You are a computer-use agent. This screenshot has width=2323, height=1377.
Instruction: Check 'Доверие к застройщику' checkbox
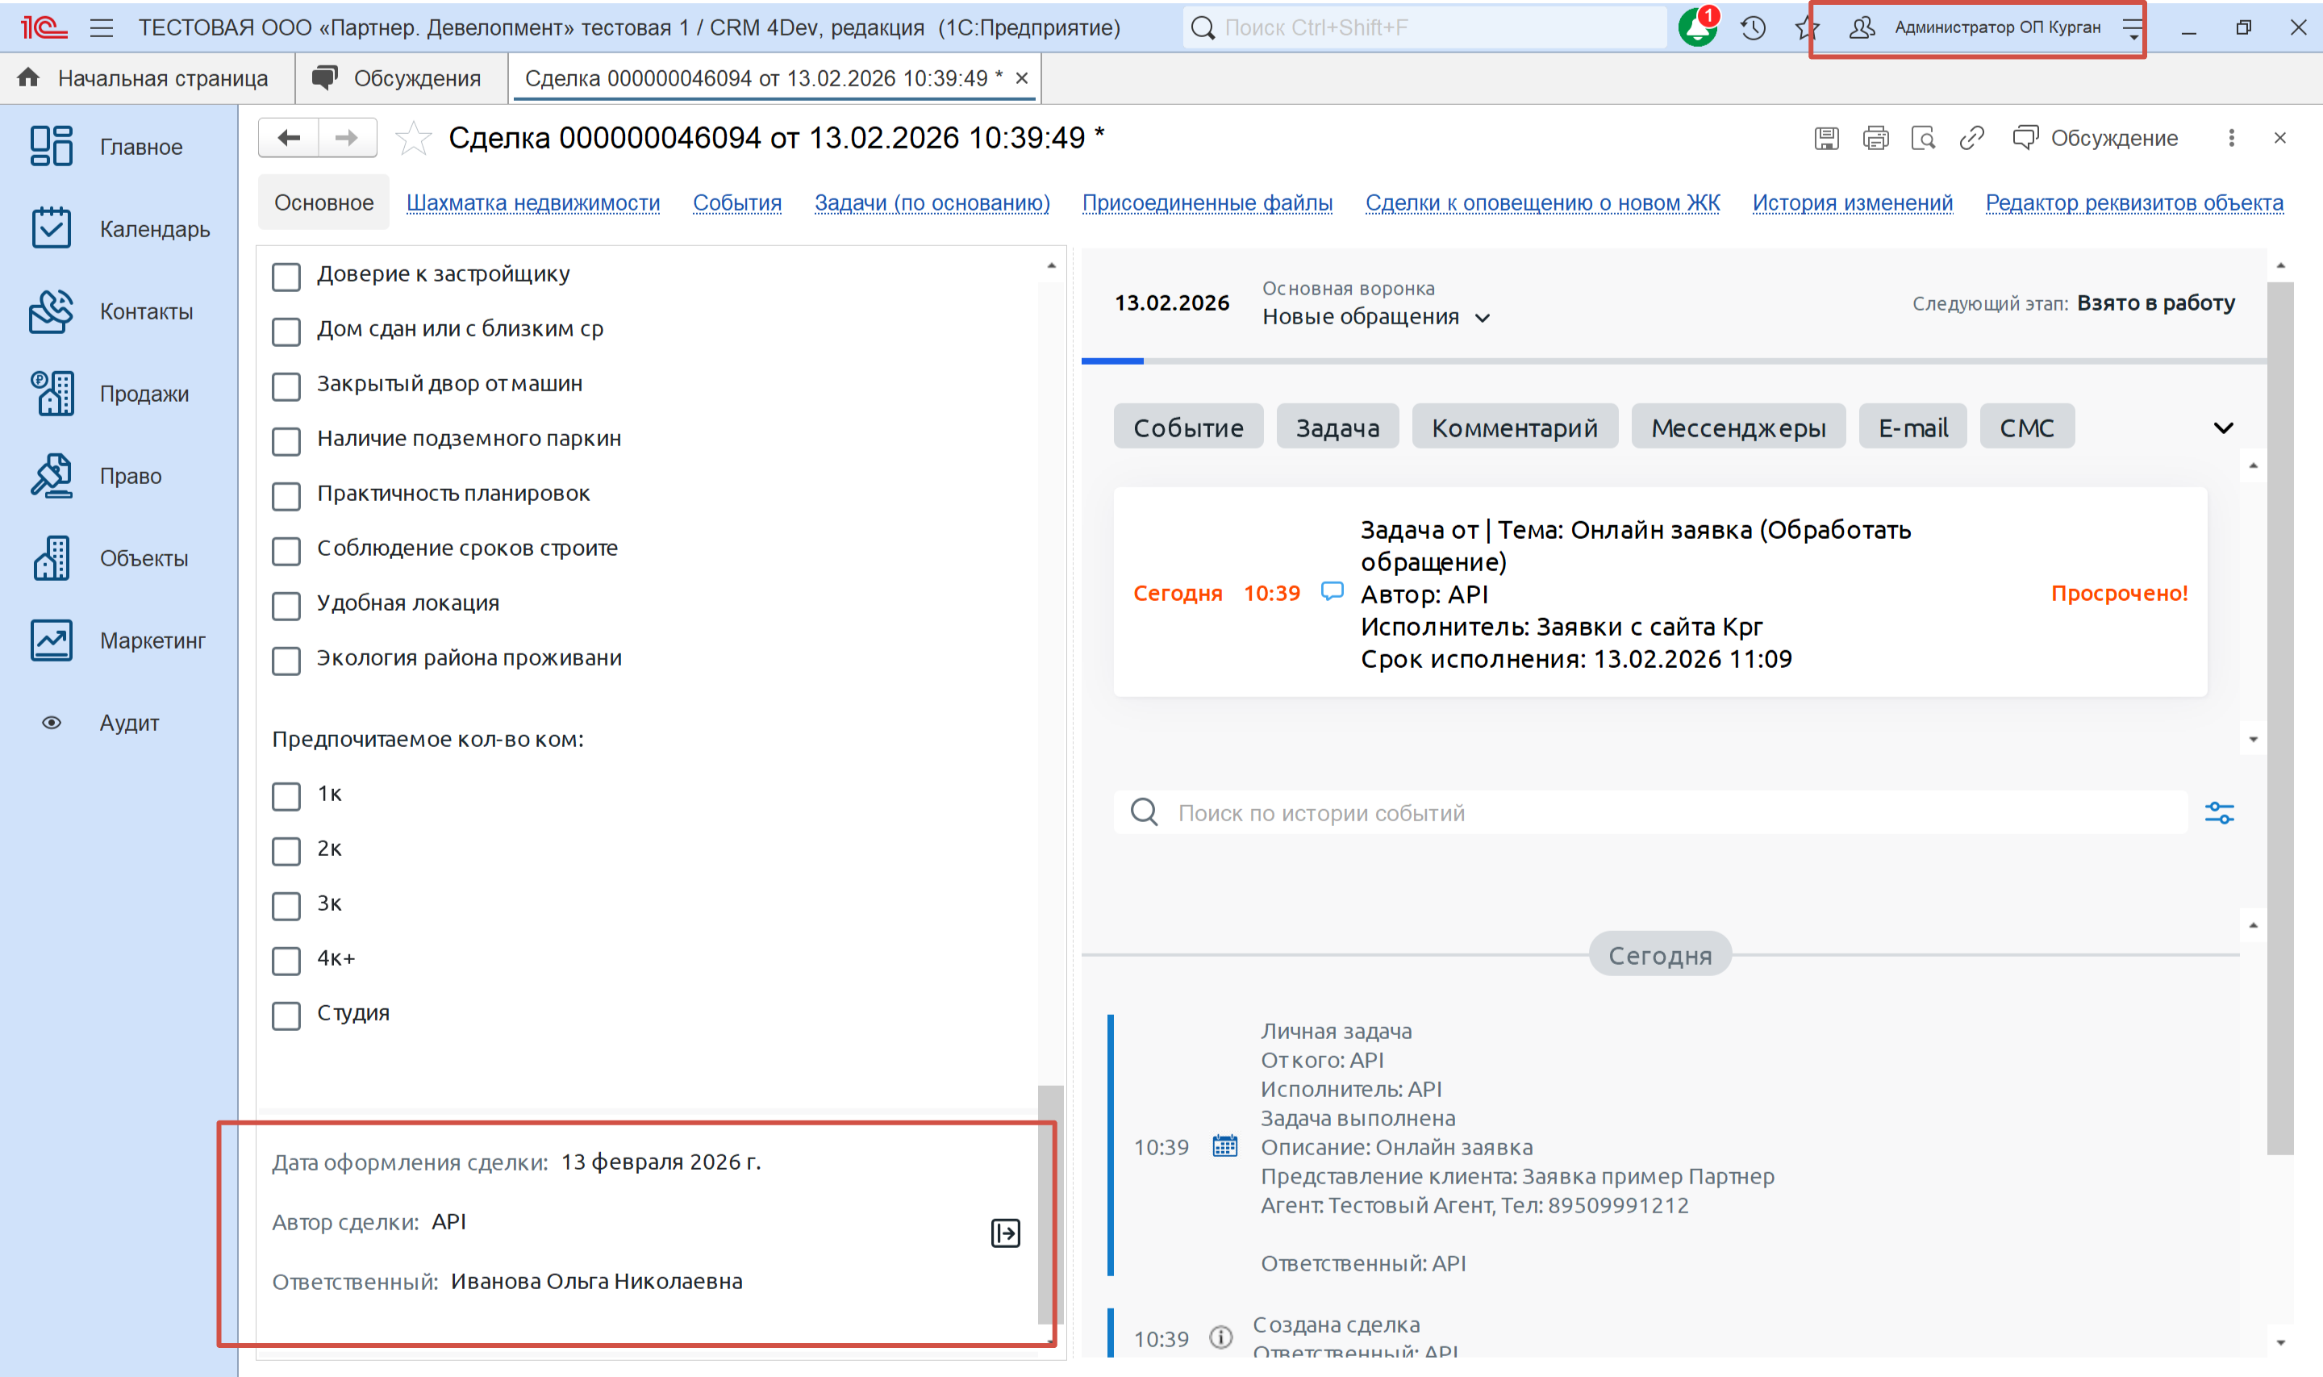tap(286, 277)
